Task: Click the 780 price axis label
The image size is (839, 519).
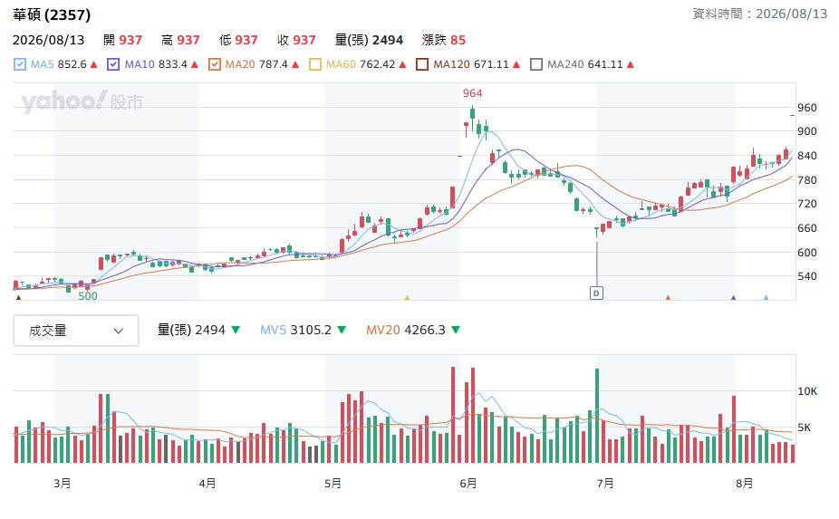Action: point(807,179)
